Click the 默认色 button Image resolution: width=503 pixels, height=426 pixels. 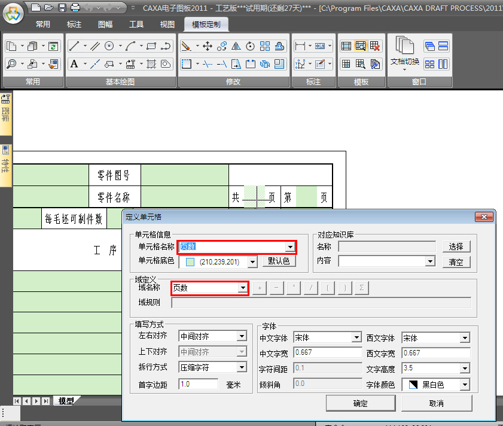(x=278, y=261)
